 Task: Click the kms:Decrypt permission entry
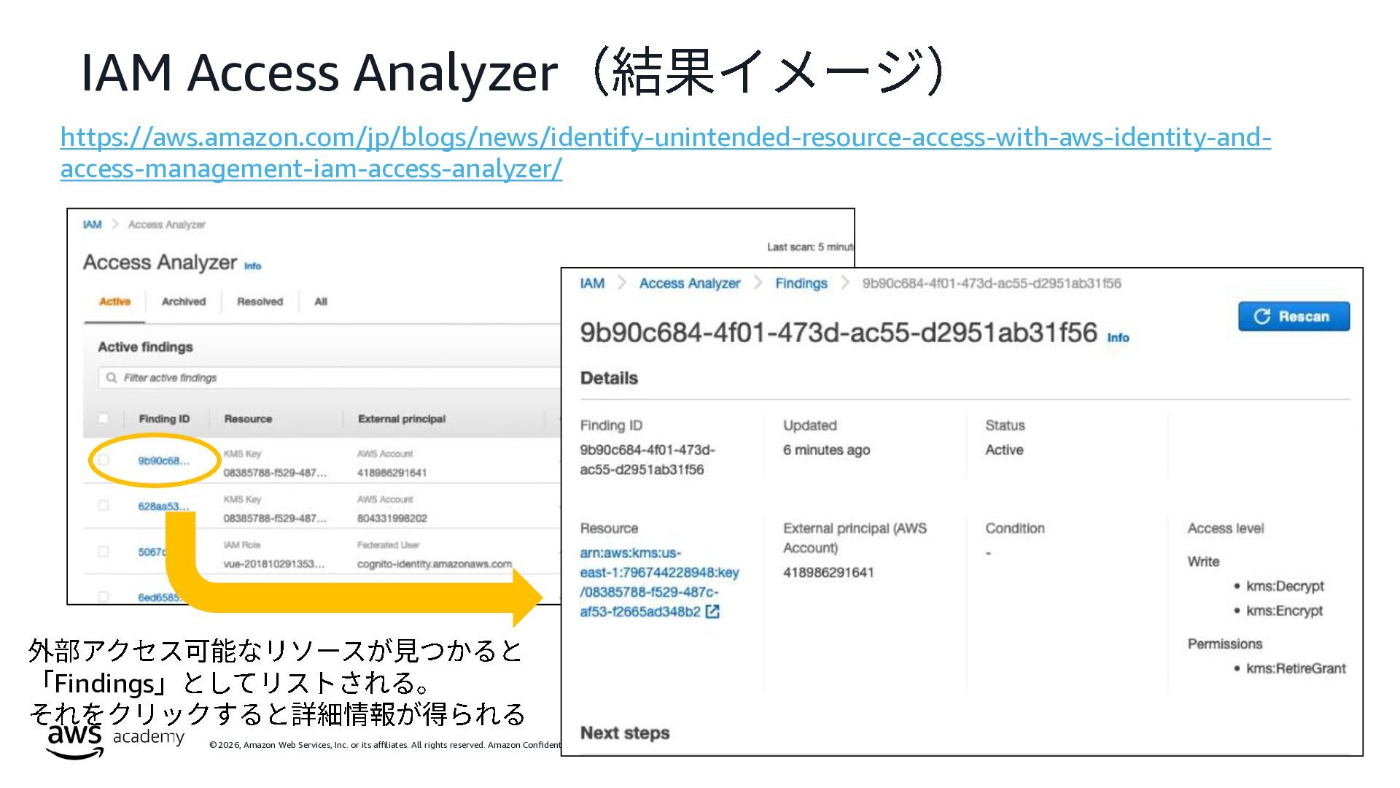[1285, 586]
